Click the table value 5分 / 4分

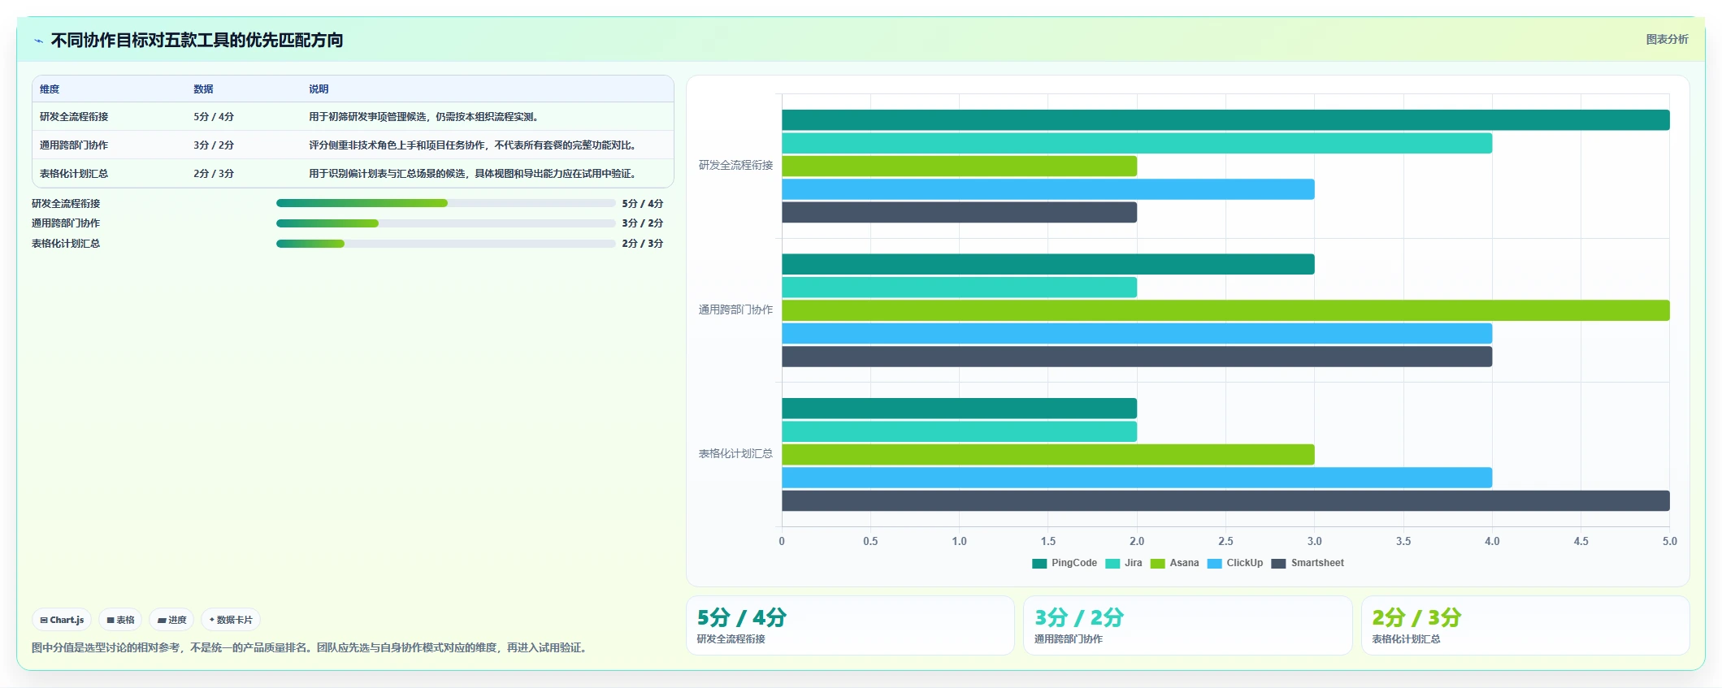(214, 117)
